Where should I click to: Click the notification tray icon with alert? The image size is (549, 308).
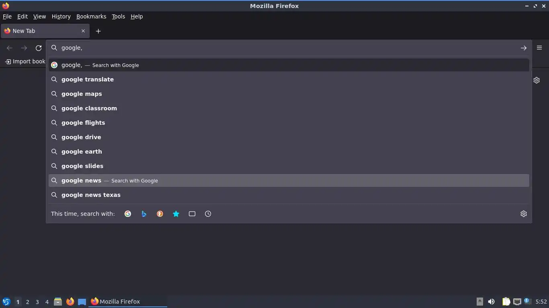(x=528, y=301)
